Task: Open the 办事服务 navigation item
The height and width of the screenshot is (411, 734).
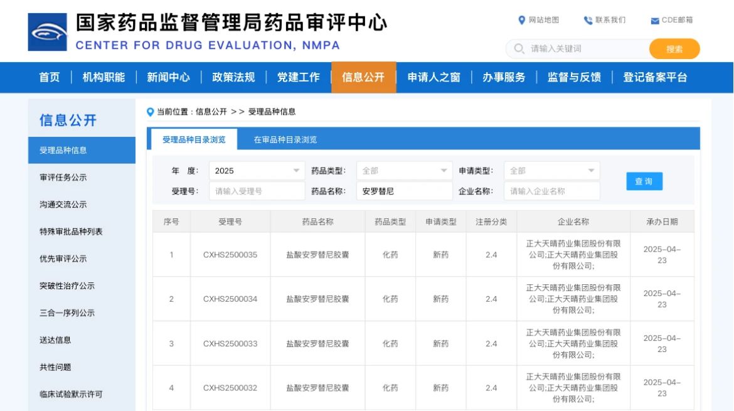Action: 504,77
